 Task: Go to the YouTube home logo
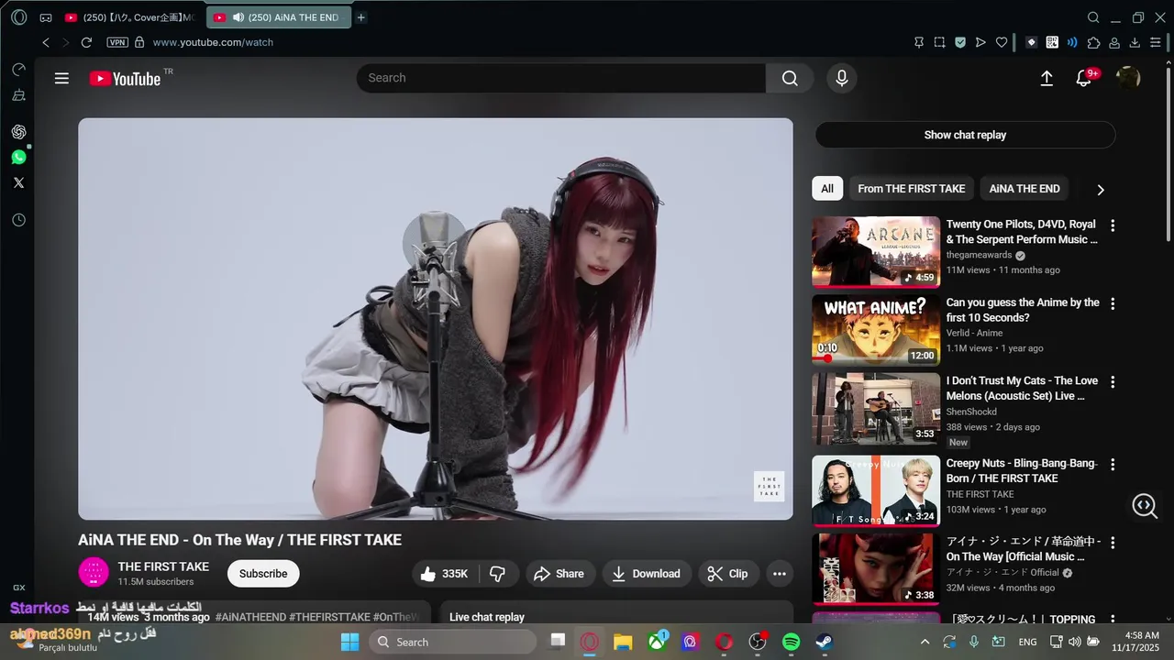(125, 79)
